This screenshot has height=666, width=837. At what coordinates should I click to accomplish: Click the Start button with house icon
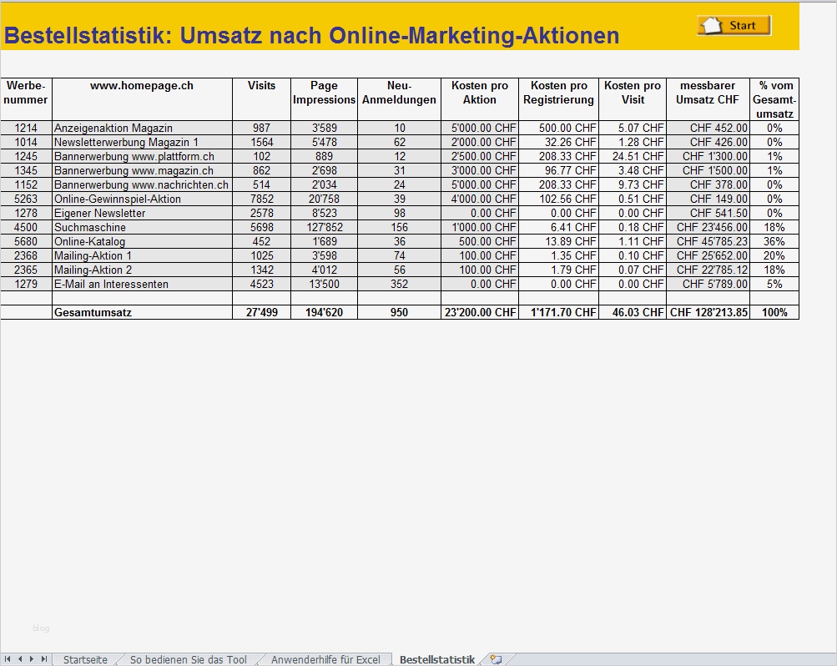734,25
